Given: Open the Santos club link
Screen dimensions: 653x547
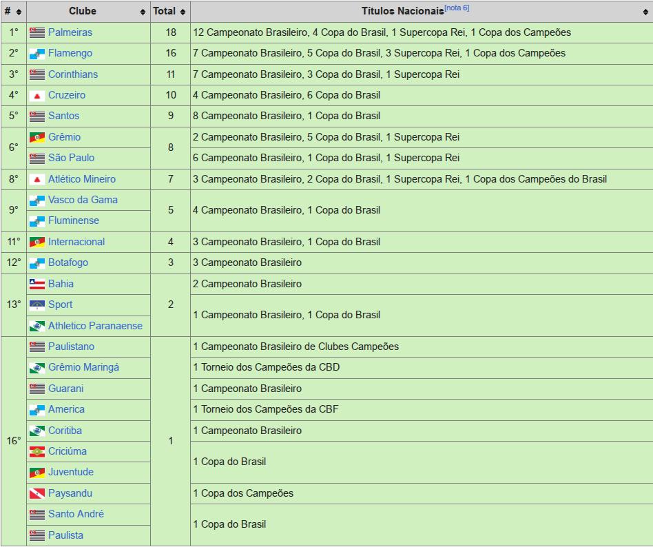Looking at the screenshot, I should [x=64, y=116].
